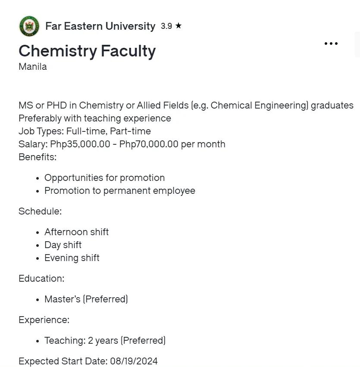
Task: Click the rating star icon
Action: click(178, 26)
